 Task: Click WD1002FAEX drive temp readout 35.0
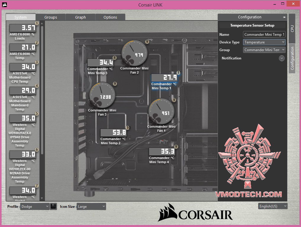pos(23,119)
